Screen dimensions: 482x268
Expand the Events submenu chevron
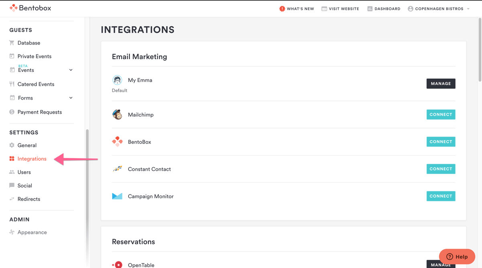click(71, 70)
